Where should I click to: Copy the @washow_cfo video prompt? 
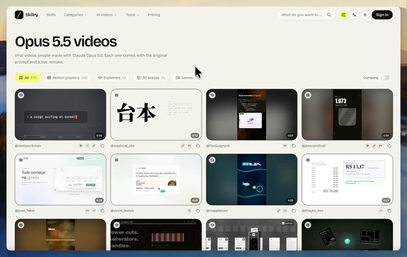point(198,146)
